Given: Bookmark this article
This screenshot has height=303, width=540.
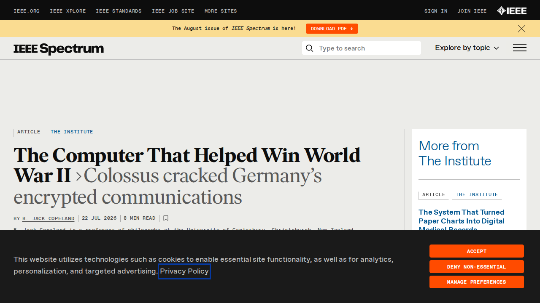Looking at the screenshot, I should click(x=166, y=218).
